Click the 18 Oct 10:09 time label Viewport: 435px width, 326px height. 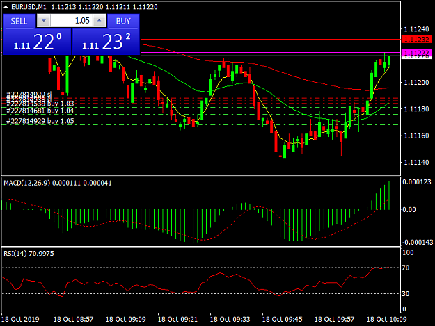(387, 319)
